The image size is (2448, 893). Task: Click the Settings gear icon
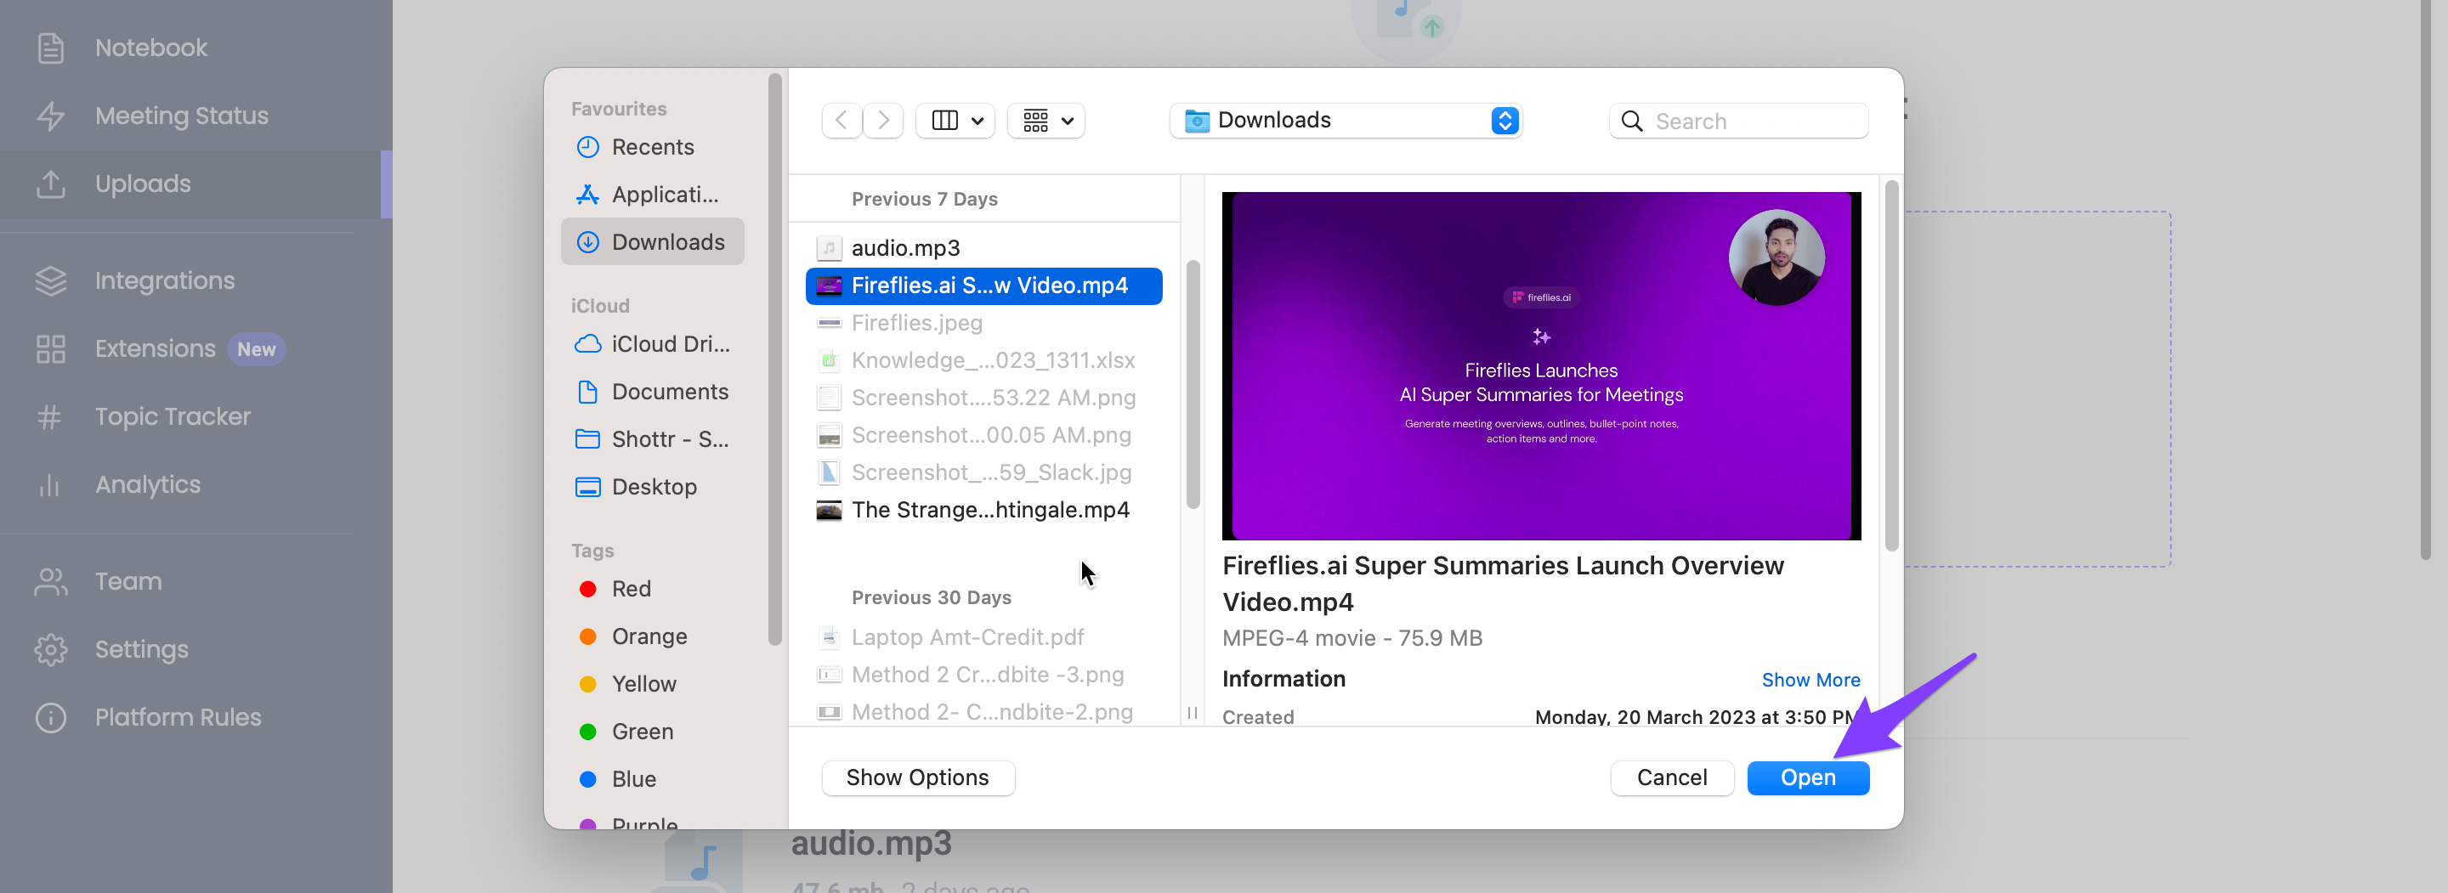[50, 649]
